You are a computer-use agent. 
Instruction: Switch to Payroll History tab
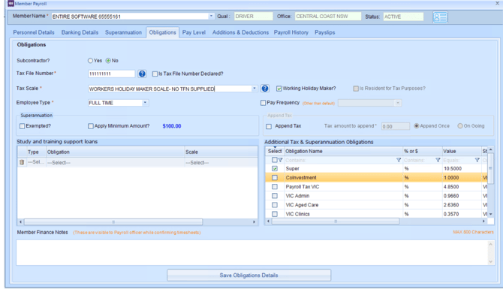click(x=291, y=32)
